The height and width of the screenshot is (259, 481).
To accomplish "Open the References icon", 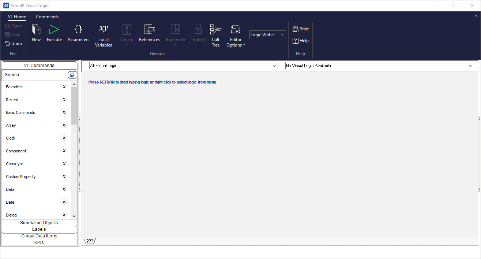I will point(149,30).
